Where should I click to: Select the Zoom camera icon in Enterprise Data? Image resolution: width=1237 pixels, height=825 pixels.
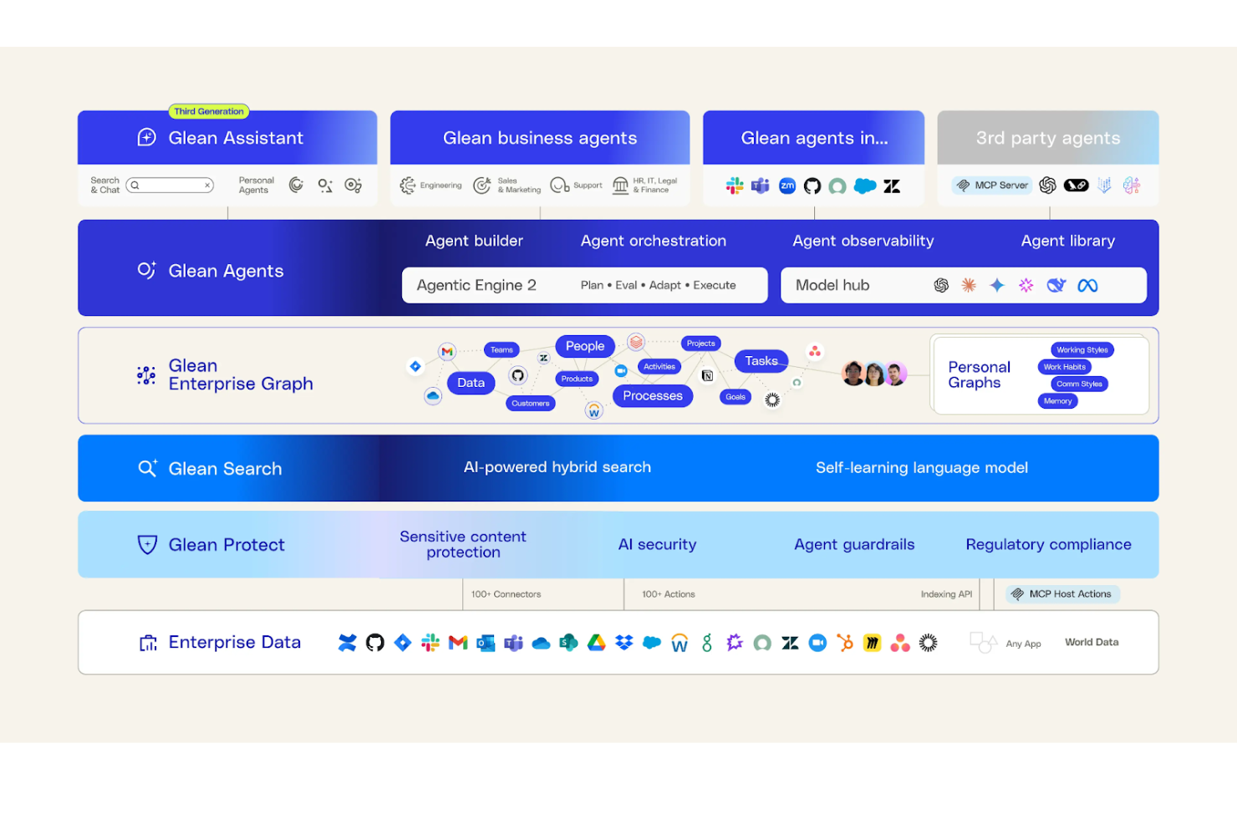pyautogui.click(x=818, y=643)
